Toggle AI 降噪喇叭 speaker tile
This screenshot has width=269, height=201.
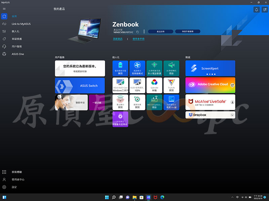pyautogui.click(x=171, y=68)
